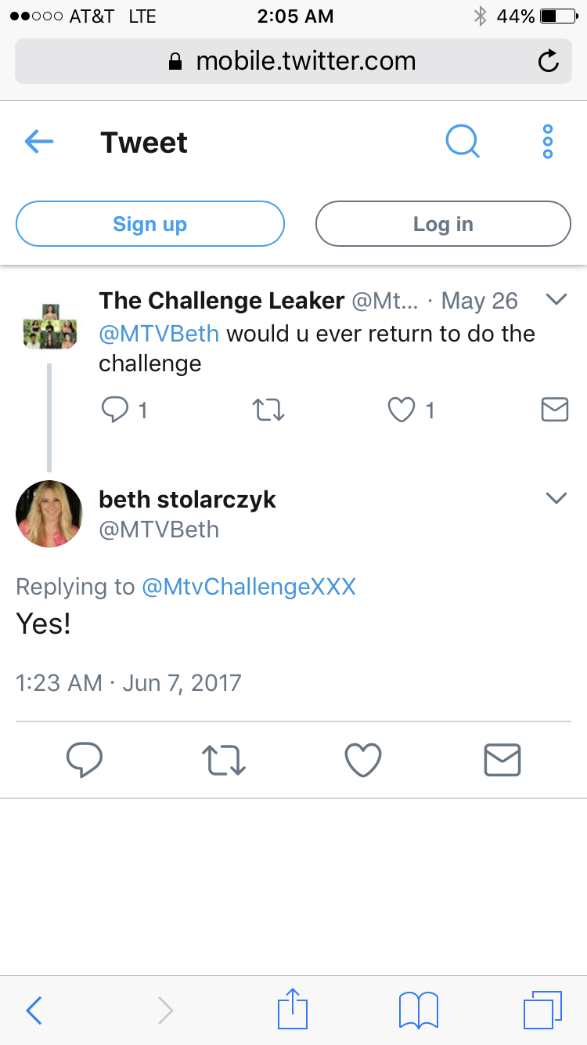
Task: Go back using the blue arrow beside Tweet
Action: coord(38,142)
